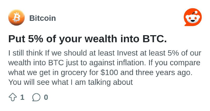Click '5%' in the post title
This screenshot has height=111, width=210.
tap(36, 39)
